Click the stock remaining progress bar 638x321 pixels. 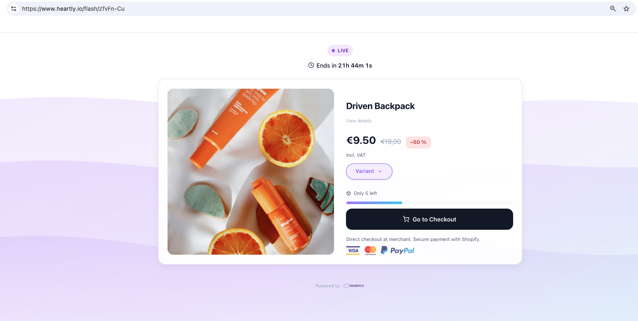click(x=429, y=203)
